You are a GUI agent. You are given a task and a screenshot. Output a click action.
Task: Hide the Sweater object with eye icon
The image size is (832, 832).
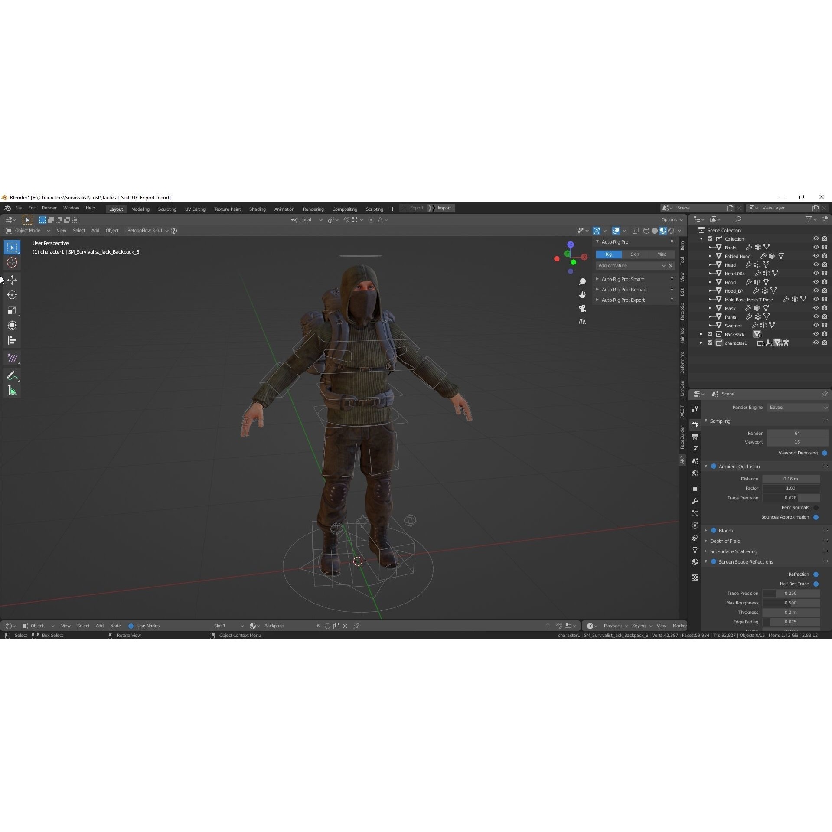pos(816,325)
